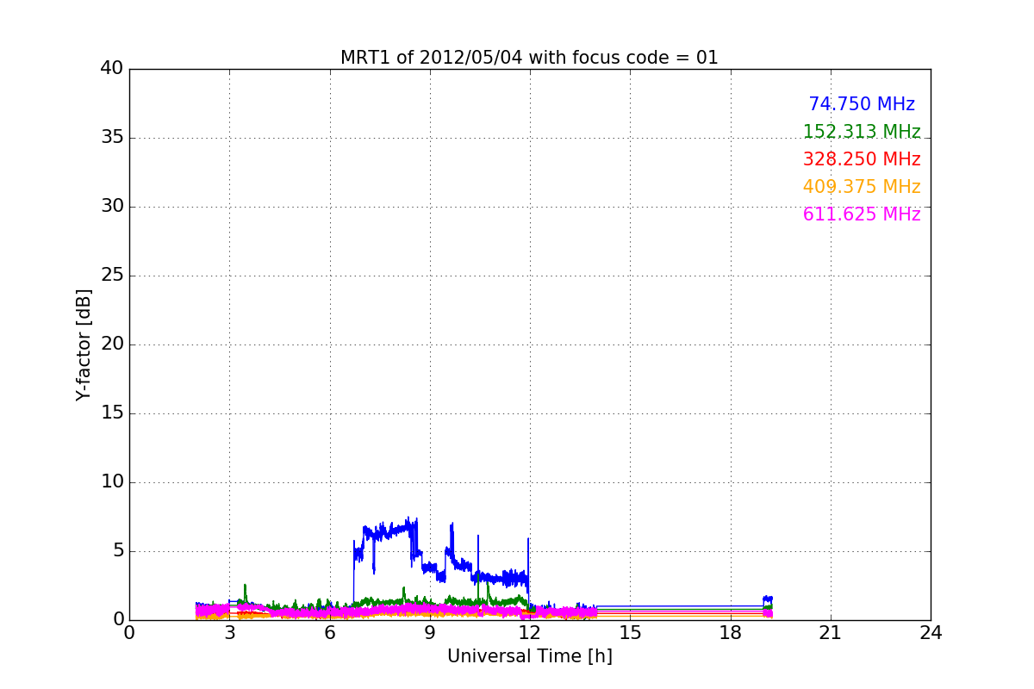This screenshot has width=1034, height=689.
Task: Click the y-axis tick label 30
Action: click(x=112, y=207)
